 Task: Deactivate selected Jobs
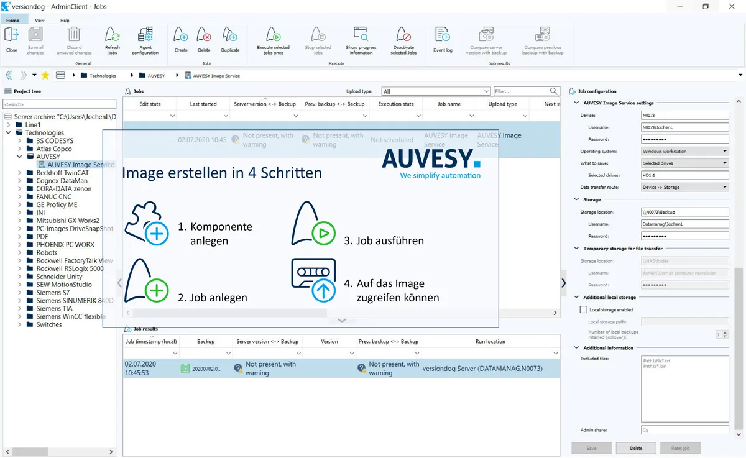403,39
